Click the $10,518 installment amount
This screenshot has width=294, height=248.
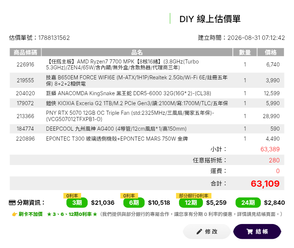(159, 203)
